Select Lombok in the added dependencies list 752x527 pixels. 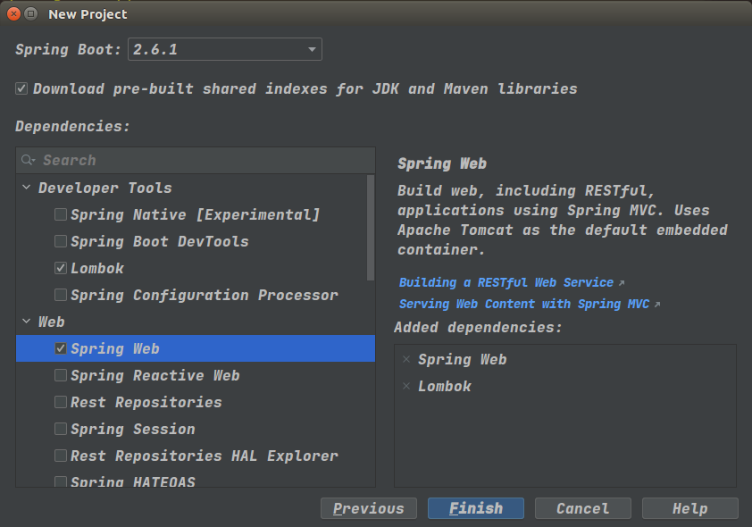(x=445, y=386)
